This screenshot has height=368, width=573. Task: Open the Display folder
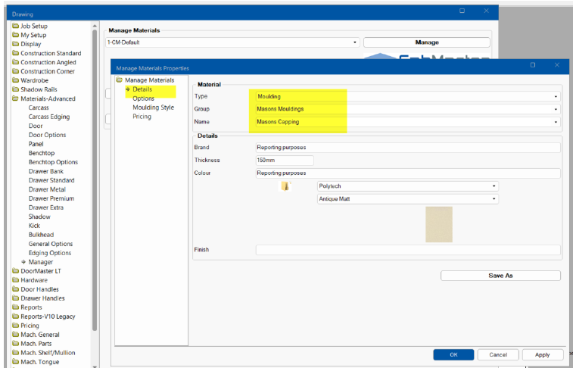click(x=26, y=44)
